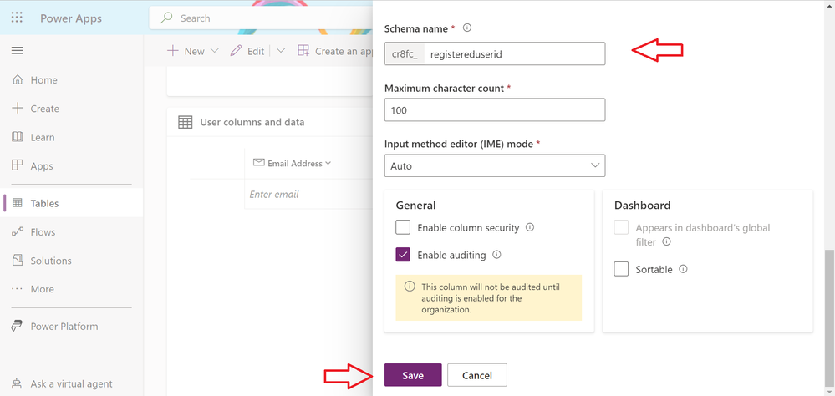835x396 pixels.
Task: Click the Power Platform icon in sidebar
Action: pyautogui.click(x=17, y=327)
